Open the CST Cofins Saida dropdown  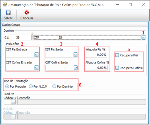tap(76, 68)
